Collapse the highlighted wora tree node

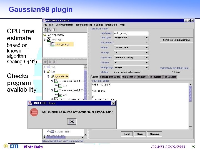pos(48,76)
